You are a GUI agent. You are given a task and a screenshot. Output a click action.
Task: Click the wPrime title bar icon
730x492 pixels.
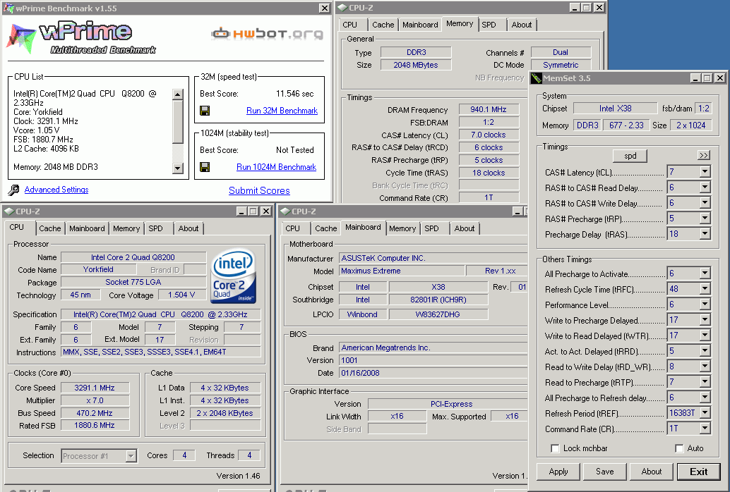click(x=8, y=8)
